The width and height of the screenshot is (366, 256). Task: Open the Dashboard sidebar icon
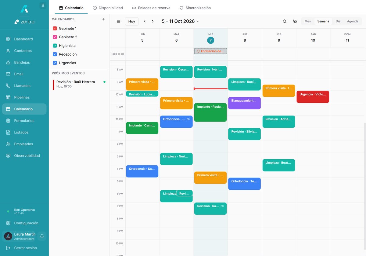coord(8,39)
